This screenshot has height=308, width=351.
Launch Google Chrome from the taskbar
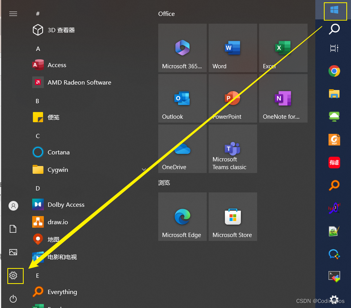click(334, 71)
